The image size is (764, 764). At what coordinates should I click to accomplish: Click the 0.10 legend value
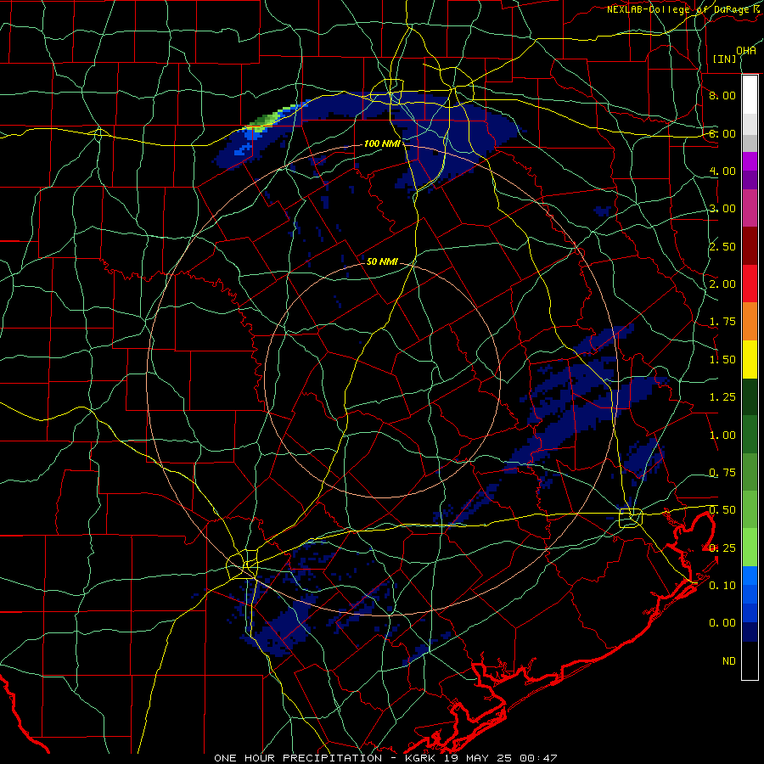[722, 586]
